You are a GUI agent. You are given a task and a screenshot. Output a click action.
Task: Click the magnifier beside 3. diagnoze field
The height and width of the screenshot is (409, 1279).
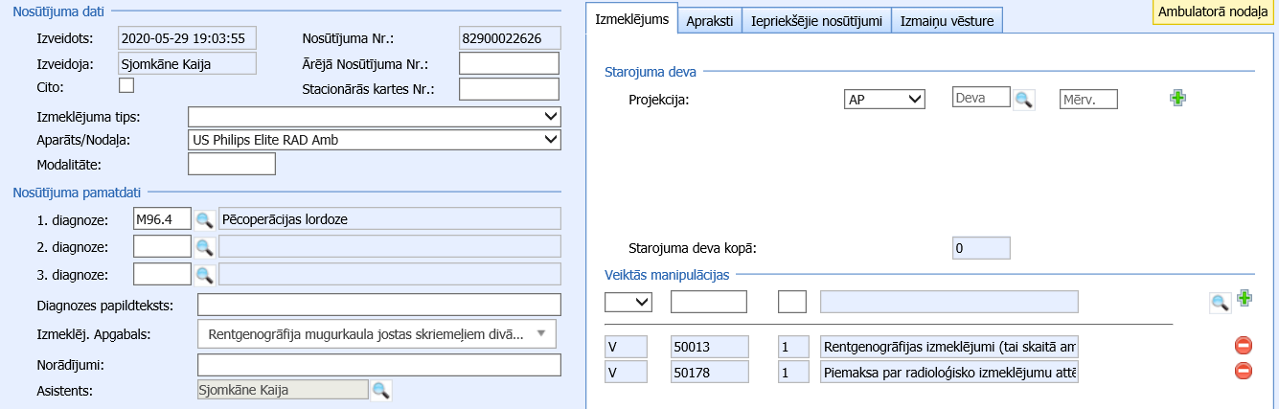pyautogui.click(x=204, y=275)
